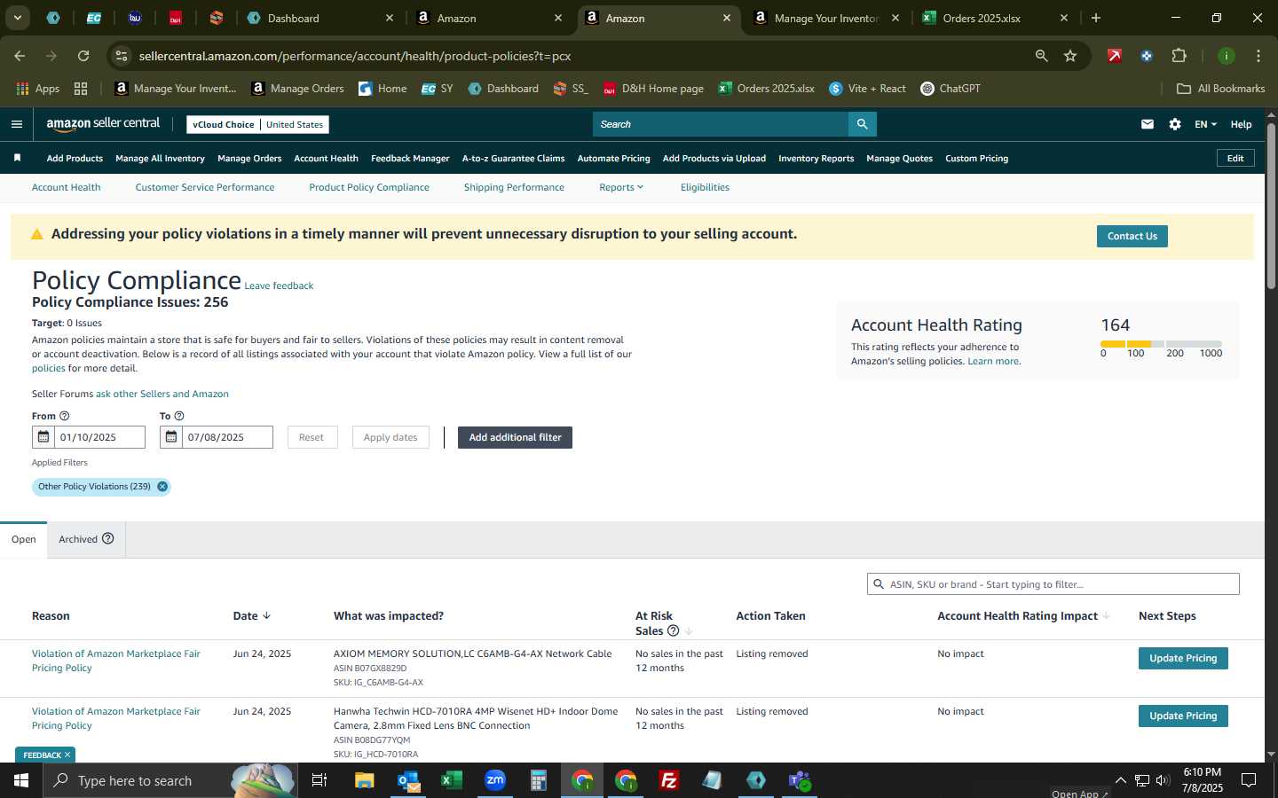Screen dimensions: 1278x798
Task: Click the From date help icon
Action: 64,416
